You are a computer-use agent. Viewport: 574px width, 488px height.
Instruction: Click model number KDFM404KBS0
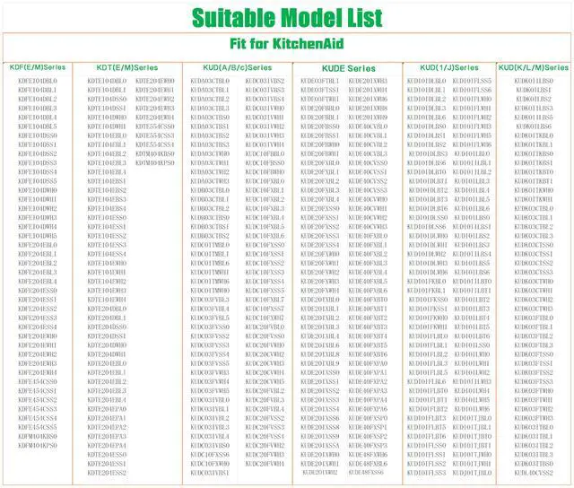pyautogui.click(x=38, y=436)
